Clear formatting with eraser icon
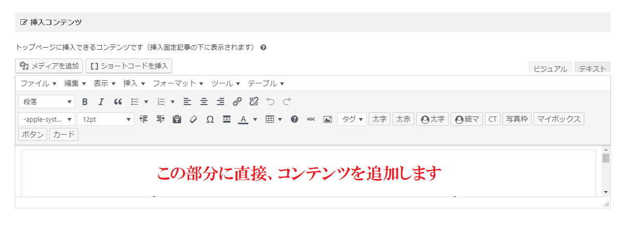Screen dimensions: 631x233 click(x=193, y=119)
